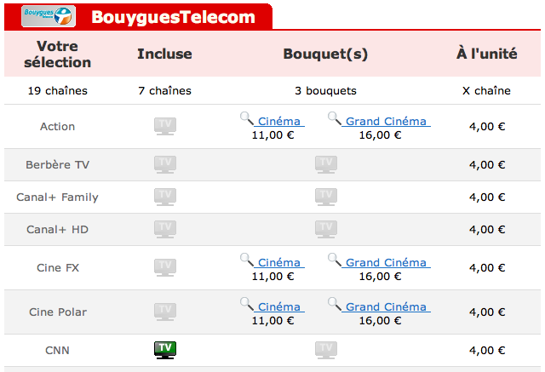
Task: Click the À l'unité column header
Action: 486,54
